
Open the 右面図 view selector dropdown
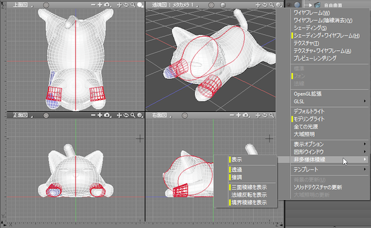(x=161, y=115)
